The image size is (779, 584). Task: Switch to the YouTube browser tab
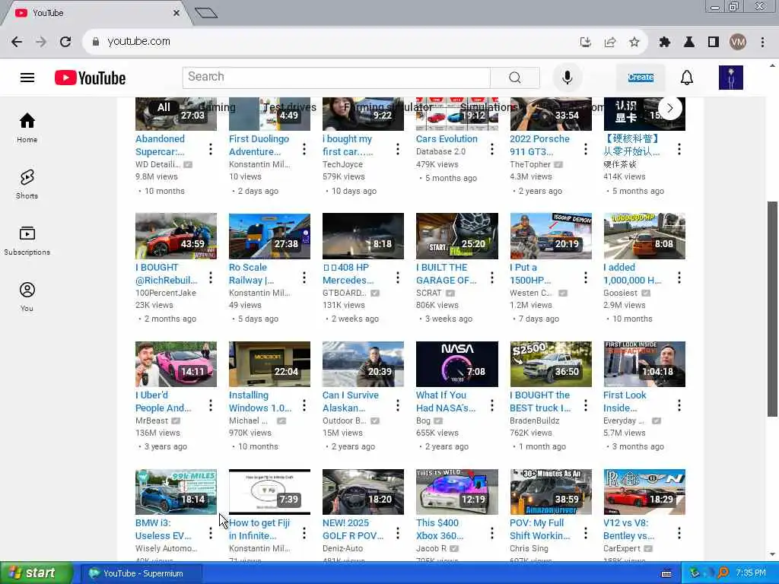[94, 13]
